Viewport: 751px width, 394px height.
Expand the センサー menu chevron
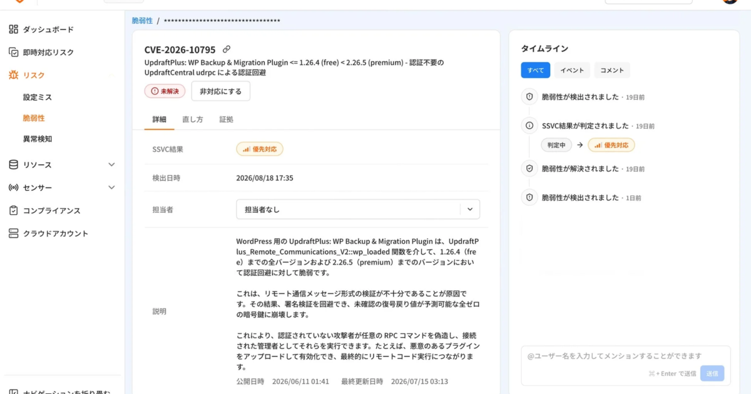pos(111,188)
